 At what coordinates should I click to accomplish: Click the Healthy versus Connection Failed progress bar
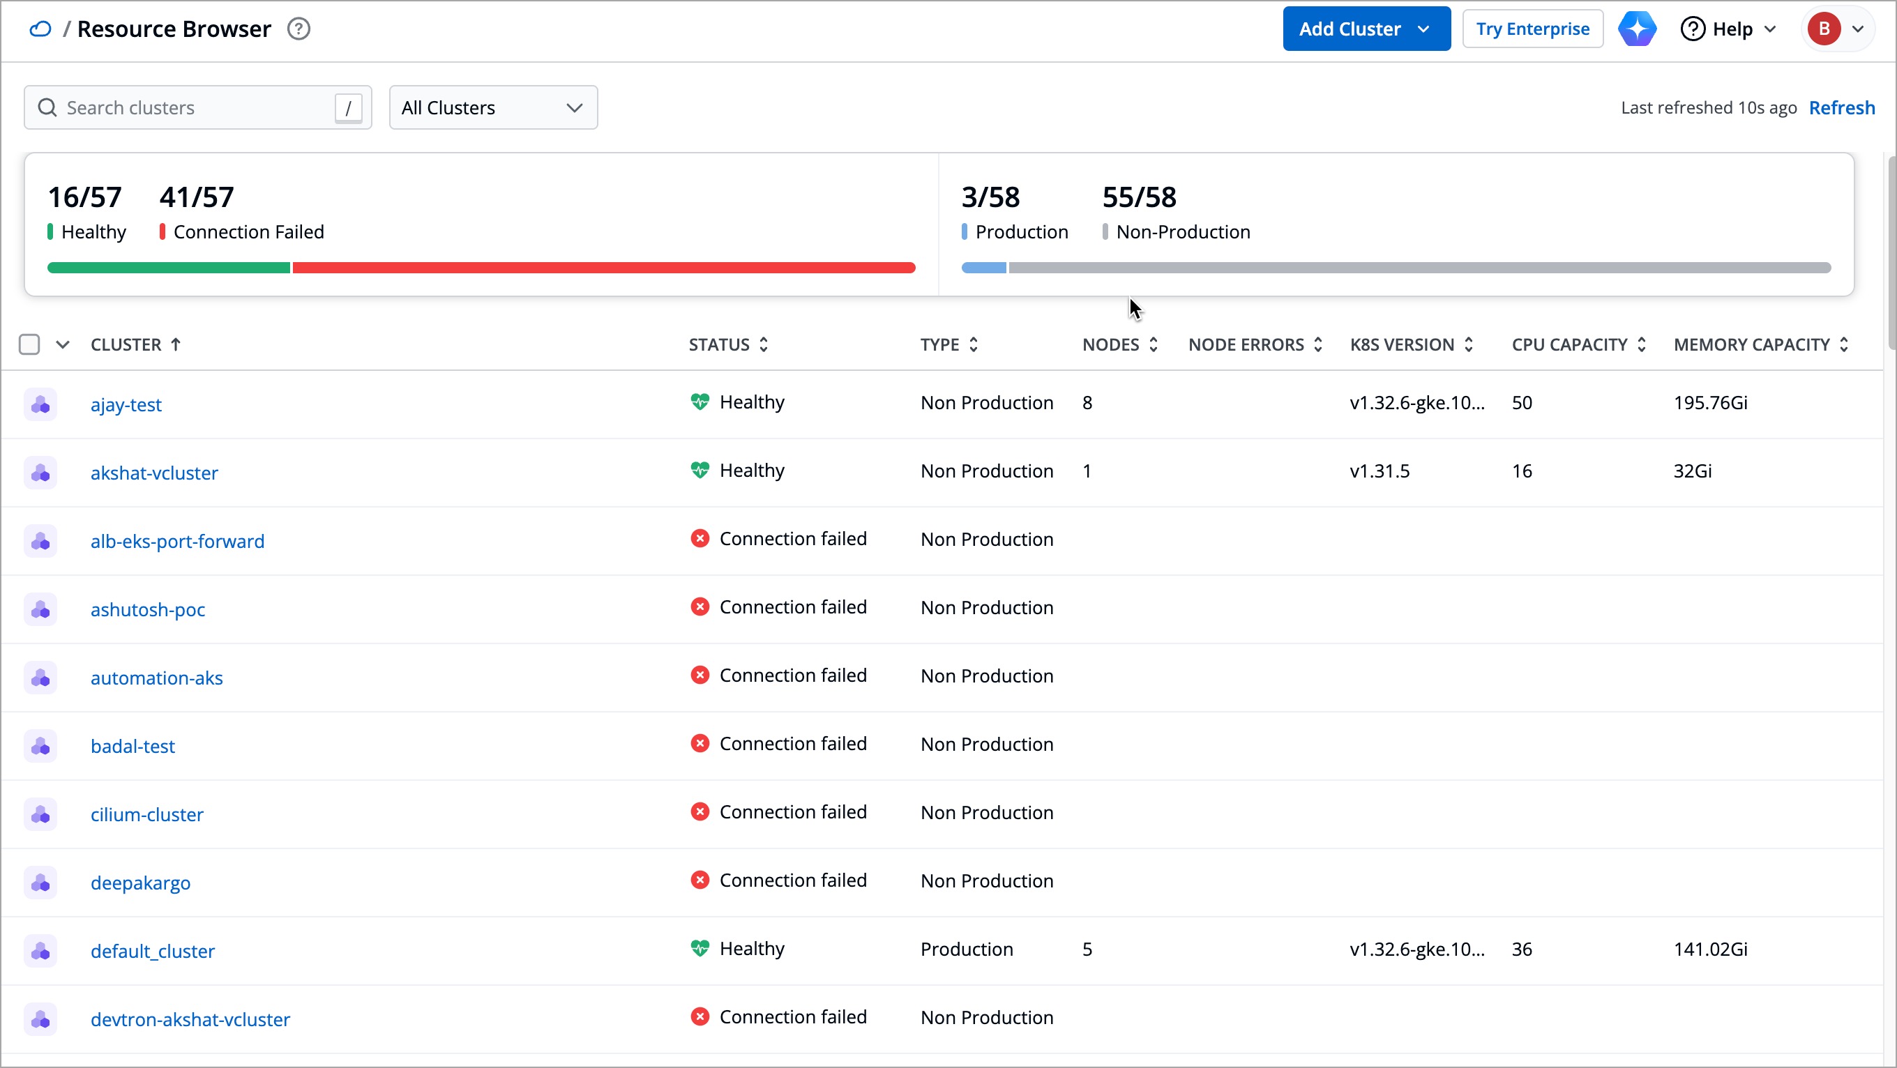(481, 267)
